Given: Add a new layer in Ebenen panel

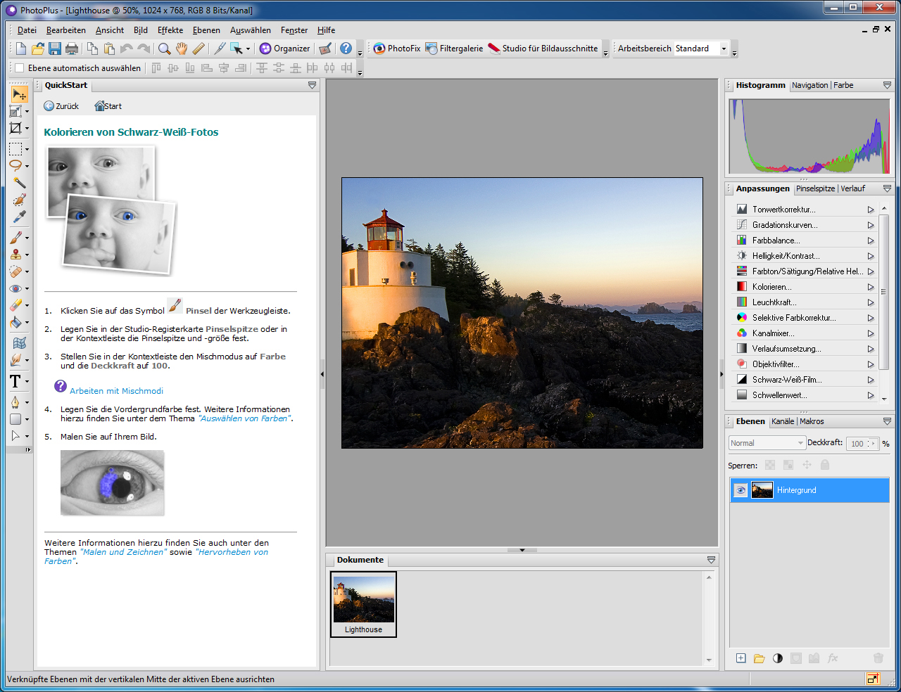Looking at the screenshot, I should (741, 658).
